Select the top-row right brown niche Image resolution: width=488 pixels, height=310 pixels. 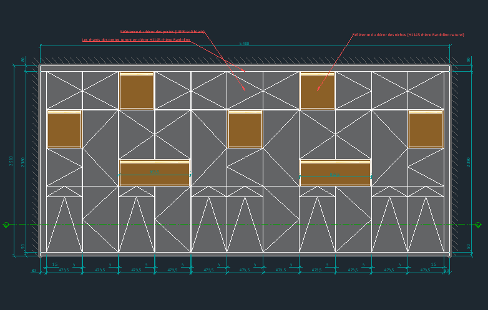[317, 91]
